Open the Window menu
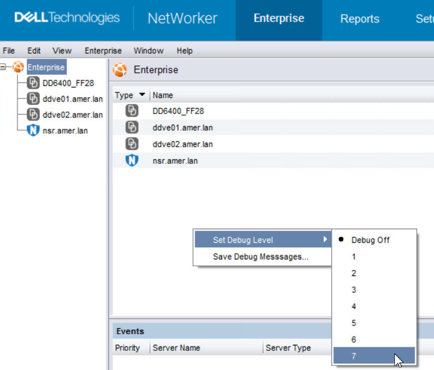Screen dimensions: 434x370 (x=148, y=50)
